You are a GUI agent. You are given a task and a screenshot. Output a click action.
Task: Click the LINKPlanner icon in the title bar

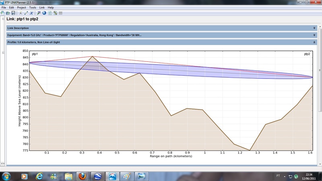tap(2, 2)
